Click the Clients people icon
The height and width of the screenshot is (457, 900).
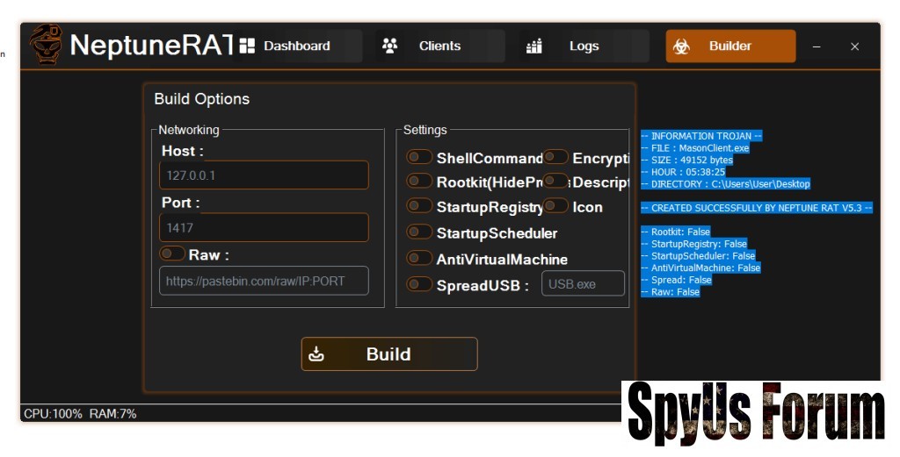(390, 46)
